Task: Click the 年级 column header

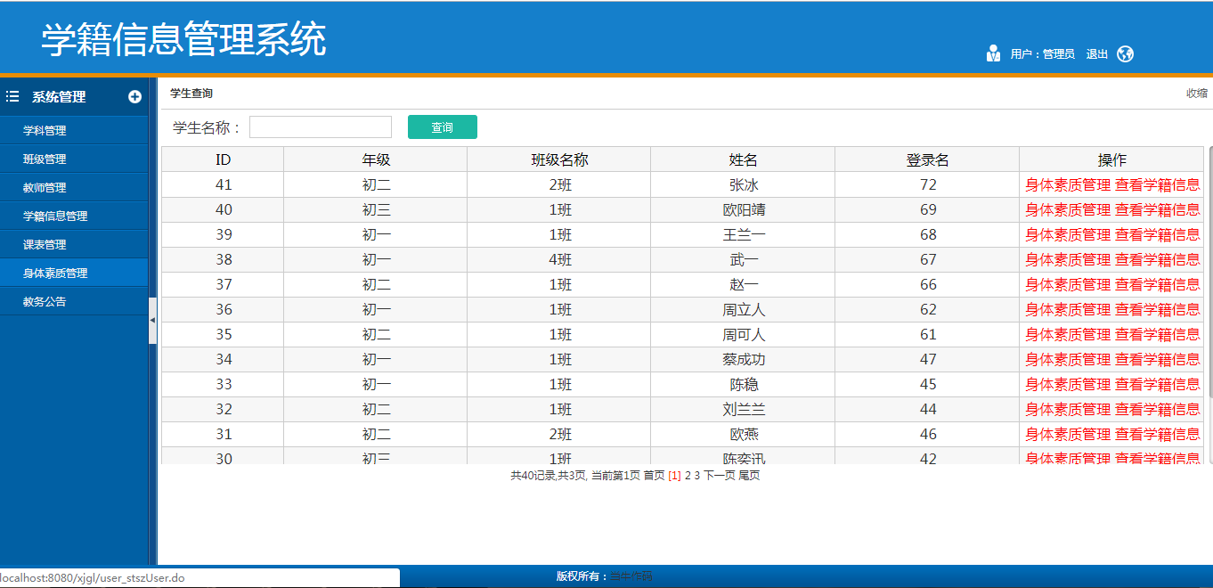Action: [376, 160]
